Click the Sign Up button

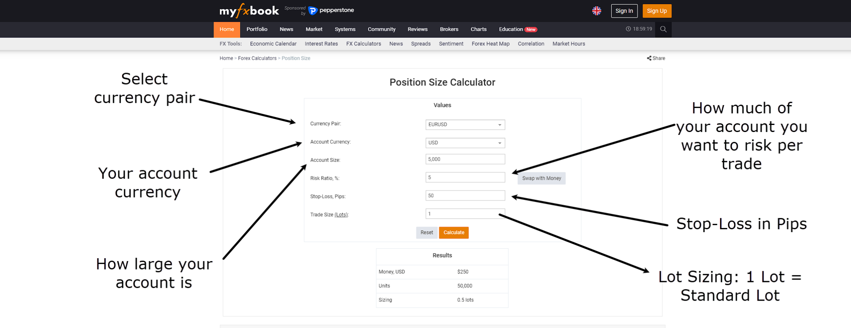[657, 11]
